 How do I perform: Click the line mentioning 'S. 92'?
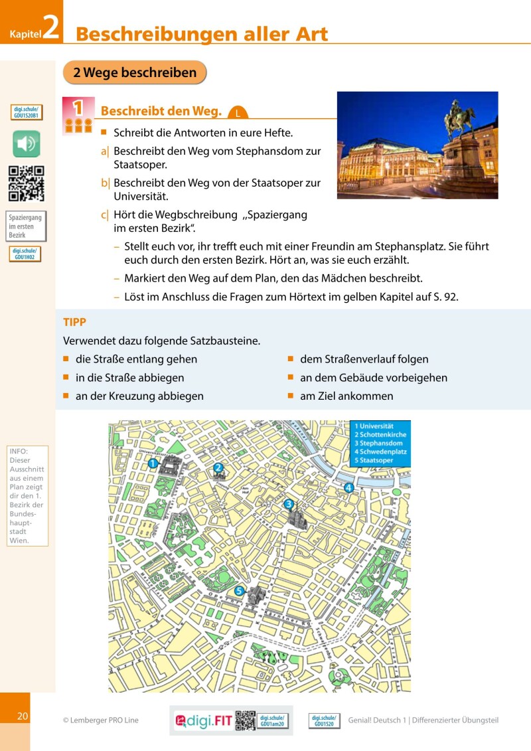point(291,296)
